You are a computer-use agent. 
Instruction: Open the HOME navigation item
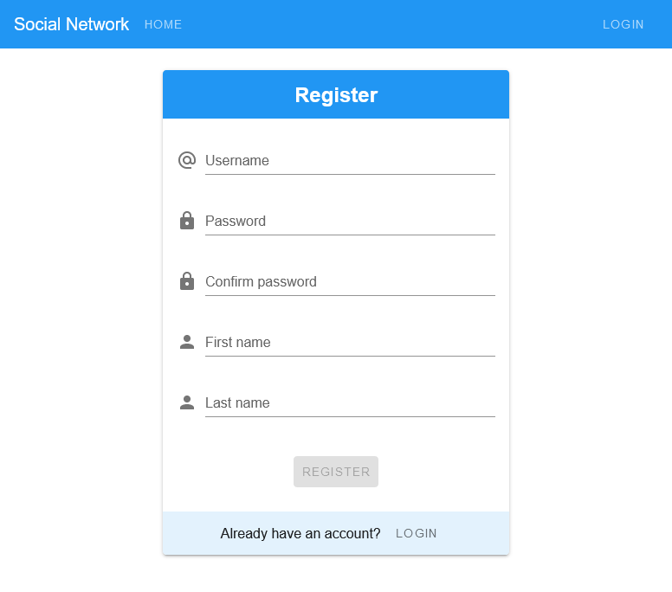pos(164,24)
